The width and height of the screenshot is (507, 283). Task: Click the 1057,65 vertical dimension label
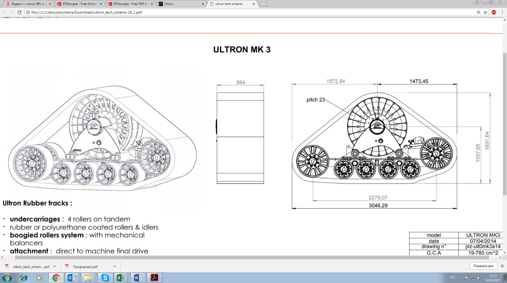pos(478,152)
